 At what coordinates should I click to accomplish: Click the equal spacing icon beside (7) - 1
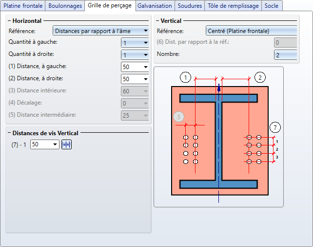click(x=66, y=144)
